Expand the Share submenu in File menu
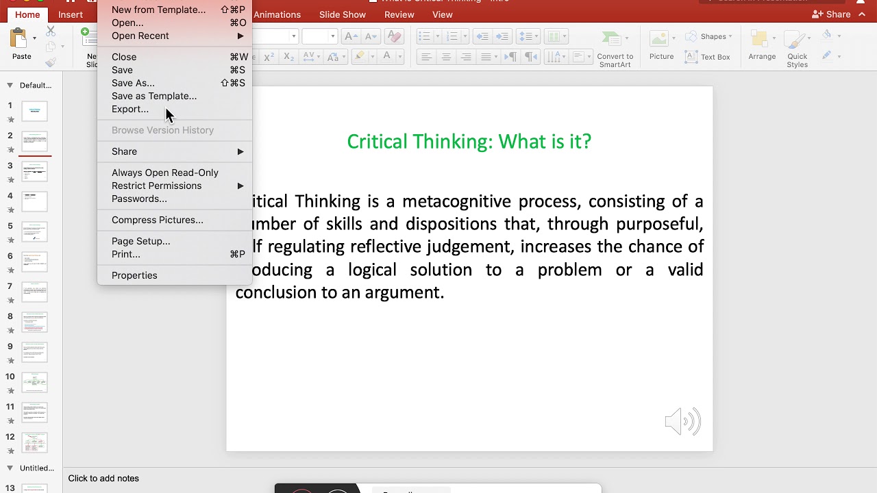Image resolution: width=877 pixels, height=493 pixels. coord(240,151)
